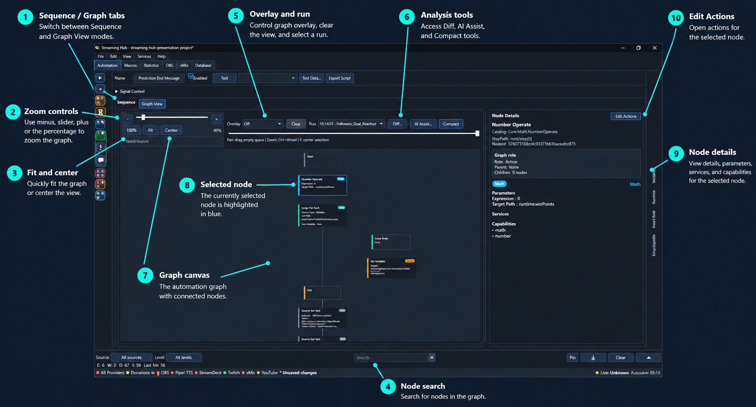This screenshot has height=407, width=756.
Task: Clear the log search with the X icon
Action: pyautogui.click(x=432, y=357)
